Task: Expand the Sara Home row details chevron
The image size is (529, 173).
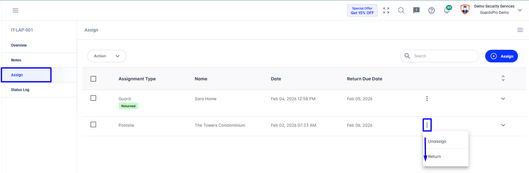Action: point(503,99)
